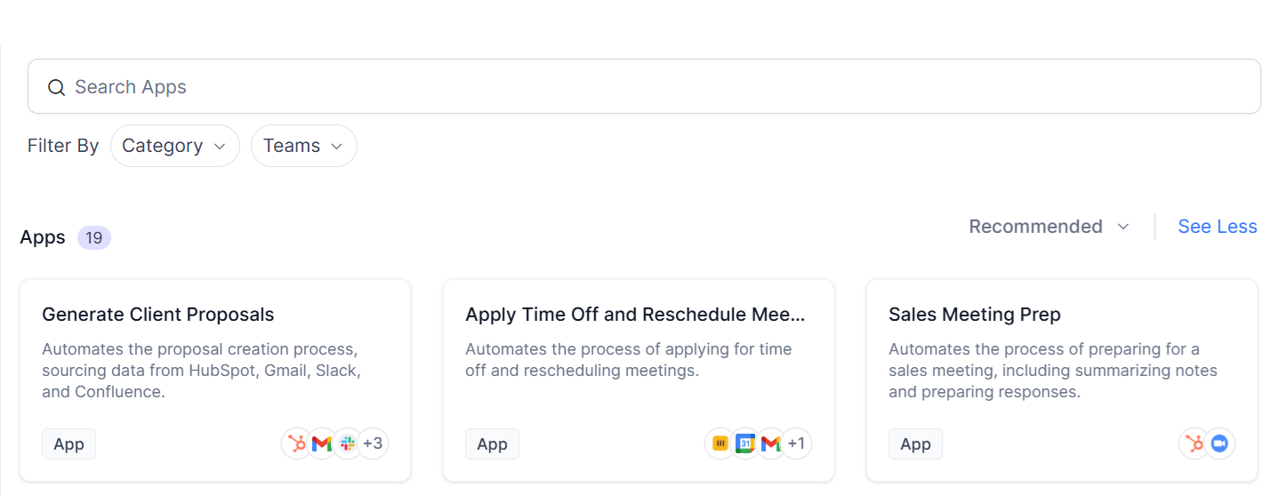Expand the Teams filter dropdown
This screenshot has height=495, width=1287.
[x=303, y=146]
